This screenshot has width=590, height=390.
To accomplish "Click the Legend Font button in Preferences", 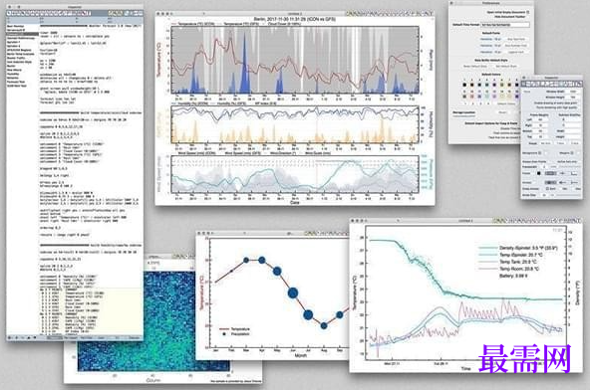I will (x=516, y=52).
